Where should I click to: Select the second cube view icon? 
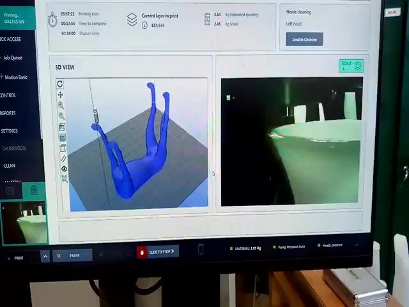[x=63, y=138]
